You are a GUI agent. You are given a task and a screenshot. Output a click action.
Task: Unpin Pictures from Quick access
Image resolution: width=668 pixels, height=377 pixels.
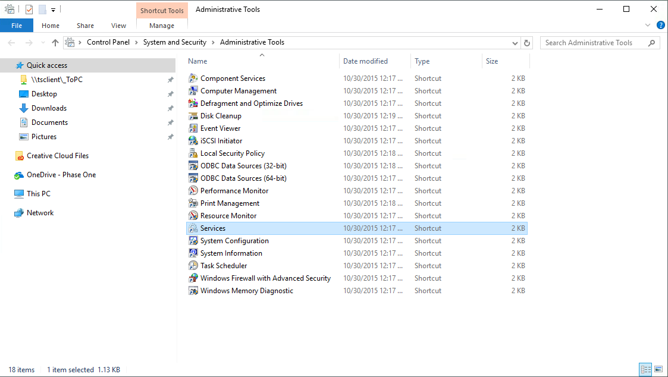170,137
